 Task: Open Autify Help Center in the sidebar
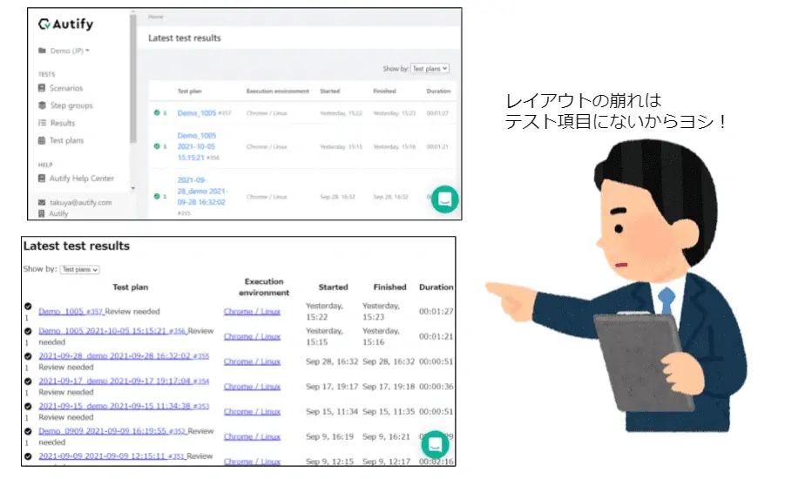point(82,179)
